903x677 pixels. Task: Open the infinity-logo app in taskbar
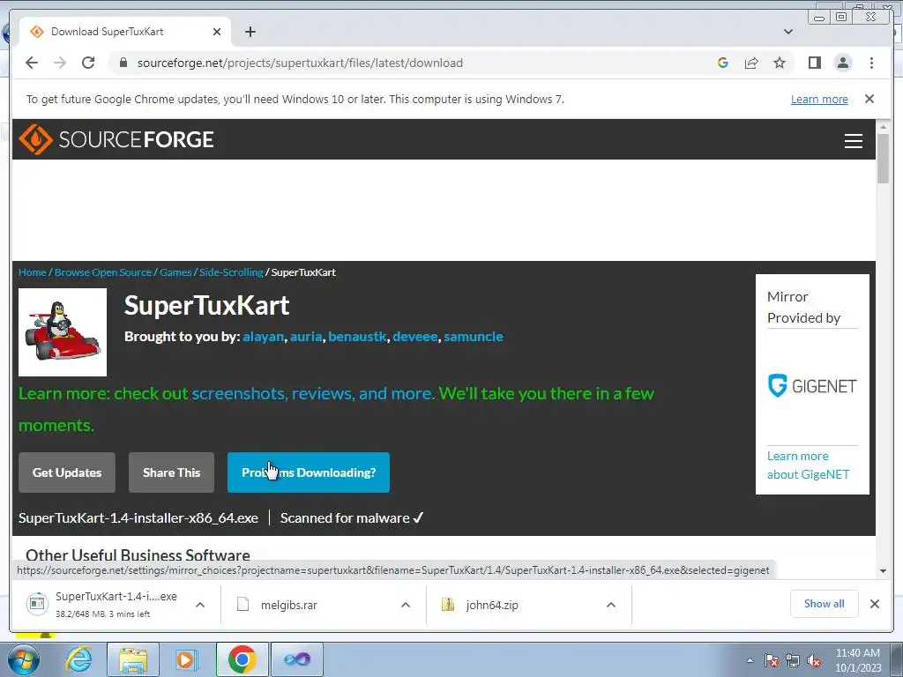coord(297,659)
